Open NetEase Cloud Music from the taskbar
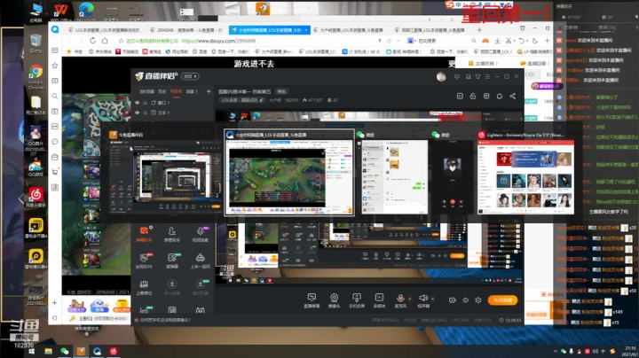 tap(114, 351)
